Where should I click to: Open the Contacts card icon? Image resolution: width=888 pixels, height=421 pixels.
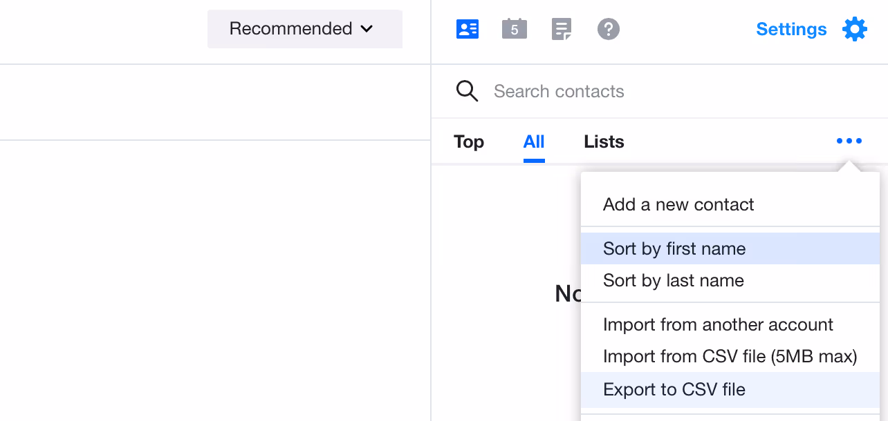[x=468, y=29]
